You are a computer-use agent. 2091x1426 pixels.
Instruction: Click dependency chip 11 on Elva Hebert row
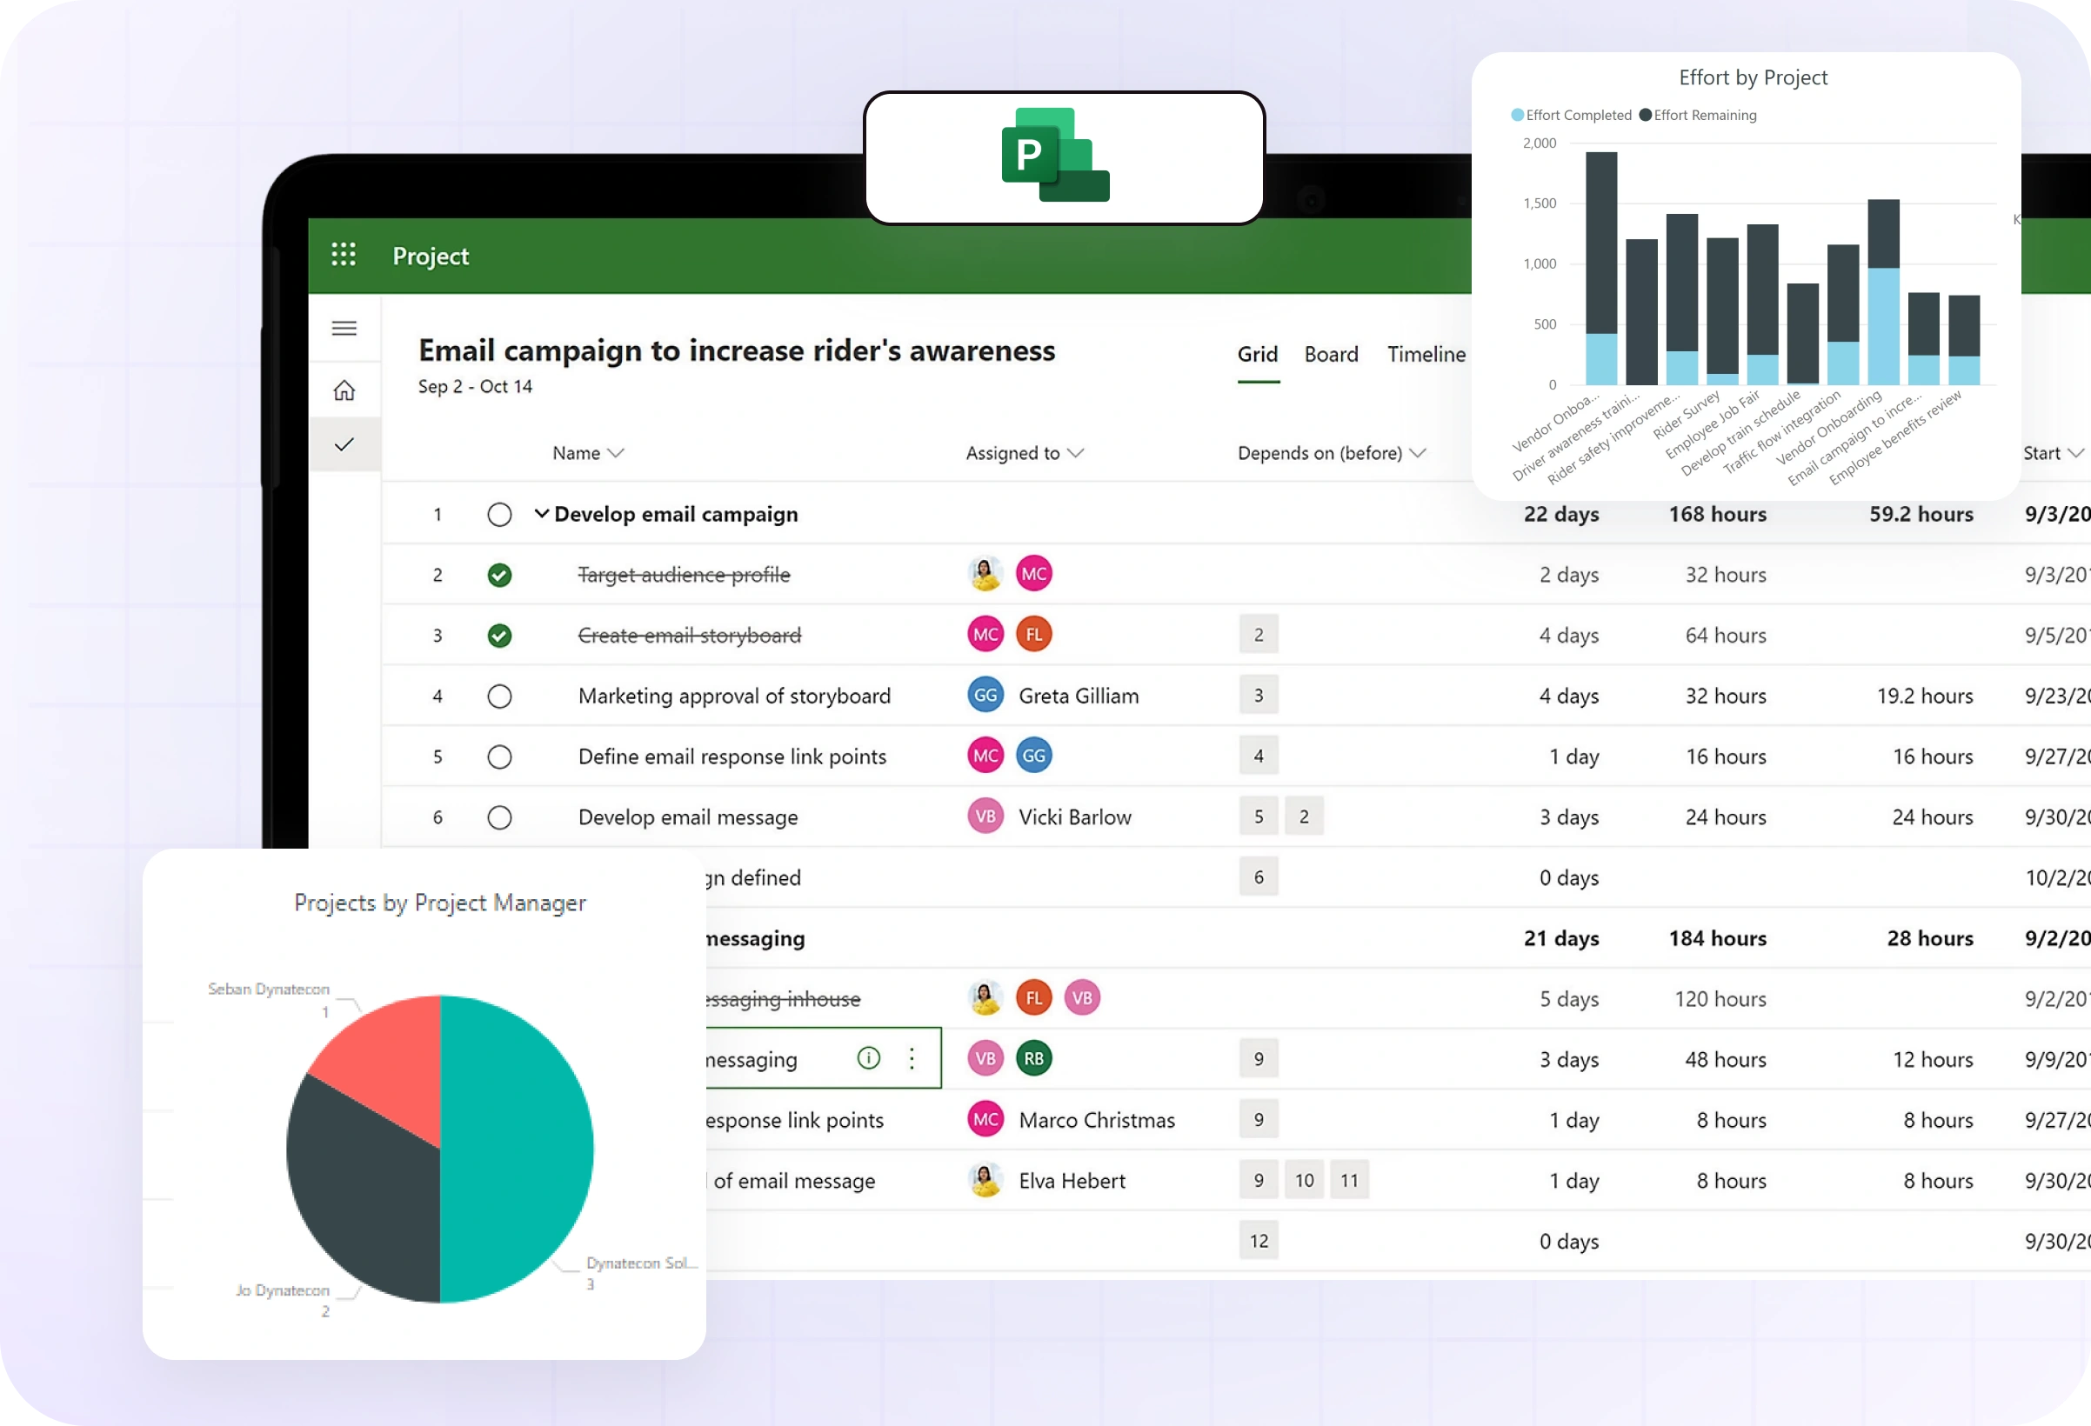click(x=1350, y=1181)
